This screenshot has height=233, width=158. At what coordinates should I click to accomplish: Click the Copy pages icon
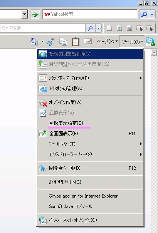click(63, 42)
